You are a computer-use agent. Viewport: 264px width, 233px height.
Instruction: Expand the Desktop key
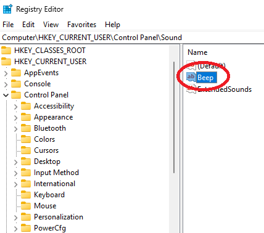click(x=16, y=162)
